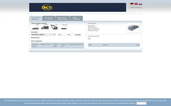Click the Leistung in KW column header

(x=56, y=45)
